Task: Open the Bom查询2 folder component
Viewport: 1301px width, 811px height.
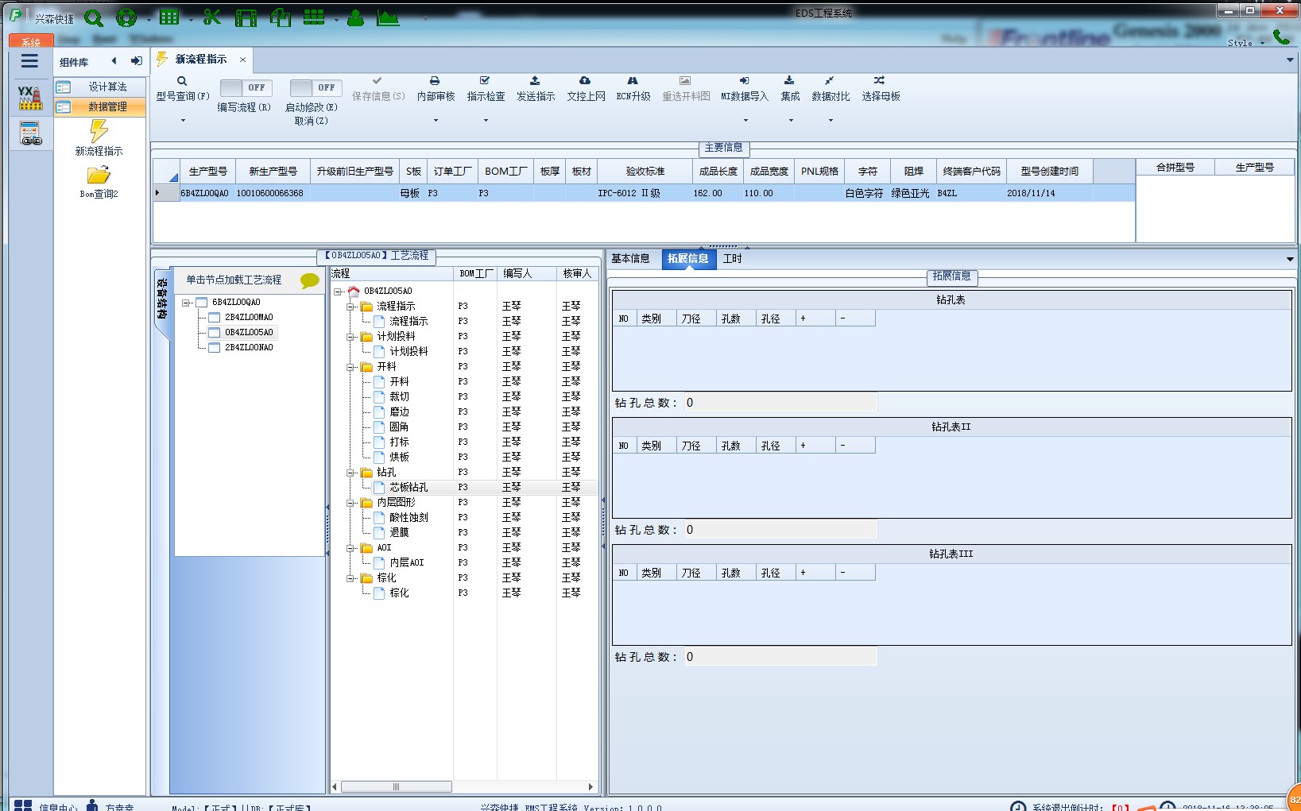Action: 99,182
